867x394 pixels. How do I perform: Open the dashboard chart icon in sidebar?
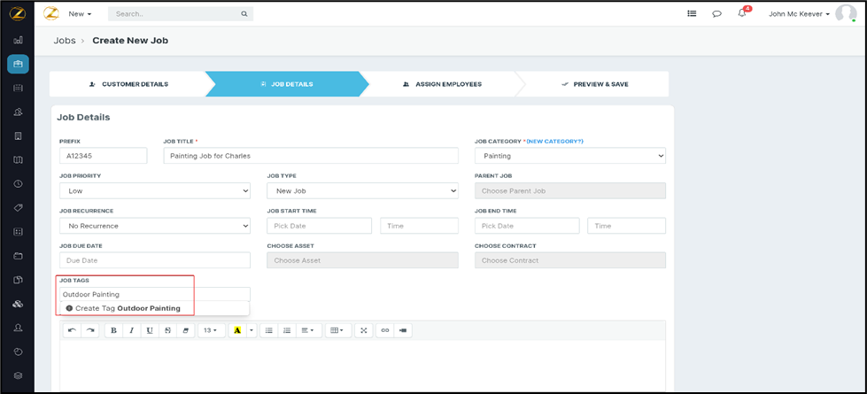pyautogui.click(x=18, y=40)
